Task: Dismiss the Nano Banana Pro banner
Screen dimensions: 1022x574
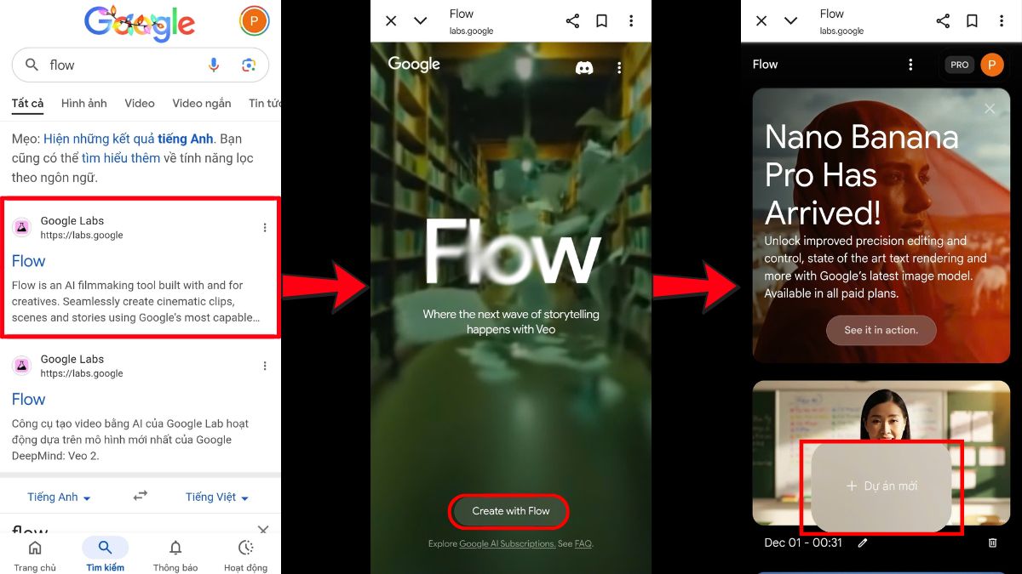Action: [989, 109]
